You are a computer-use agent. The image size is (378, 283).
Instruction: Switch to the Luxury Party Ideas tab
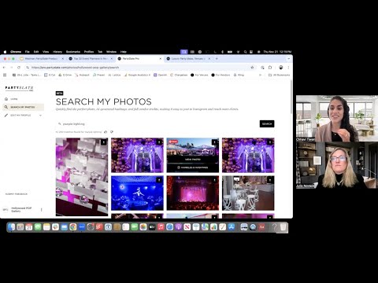tap(188, 59)
